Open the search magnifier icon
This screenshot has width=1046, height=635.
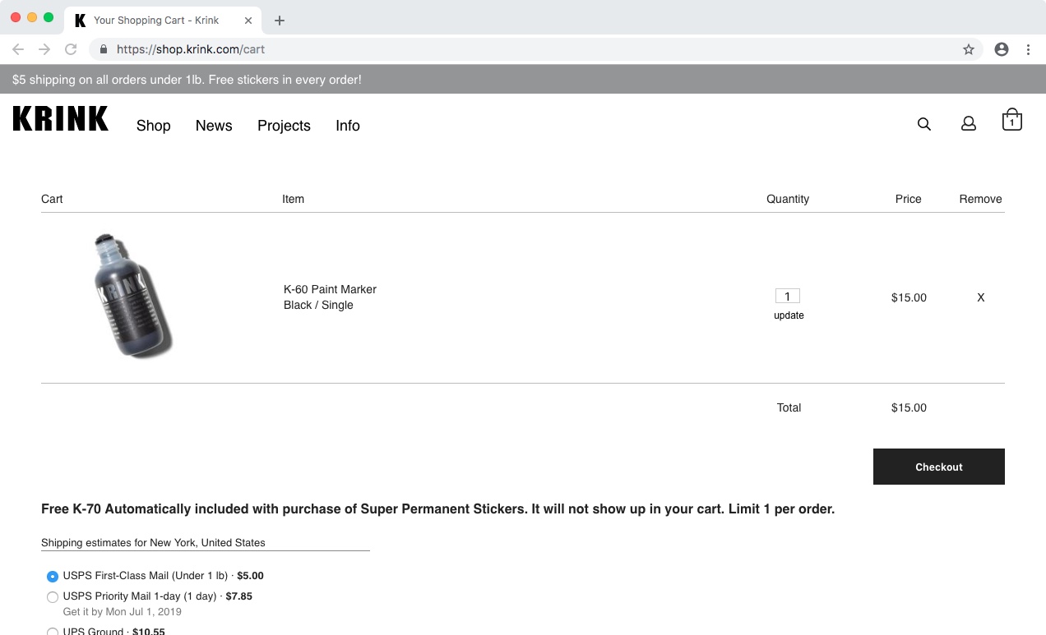click(x=924, y=124)
